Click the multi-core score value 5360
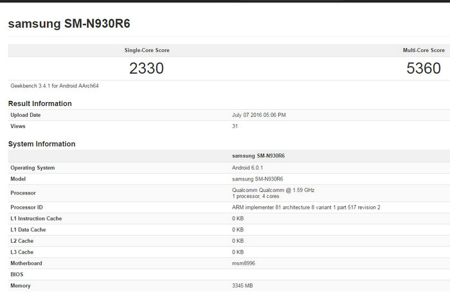 [424, 68]
